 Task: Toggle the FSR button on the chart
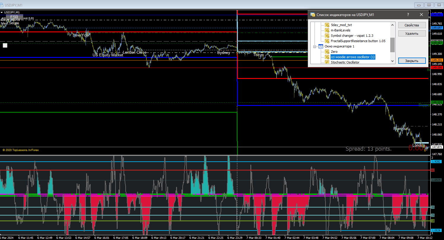pos(14,17)
